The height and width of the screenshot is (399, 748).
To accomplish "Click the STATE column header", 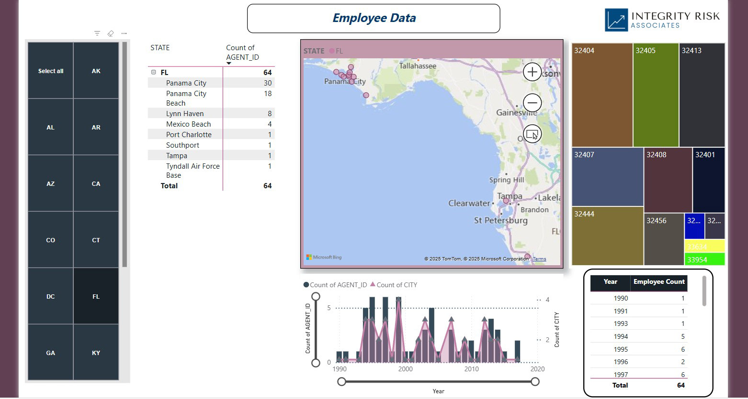I will pos(160,48).
